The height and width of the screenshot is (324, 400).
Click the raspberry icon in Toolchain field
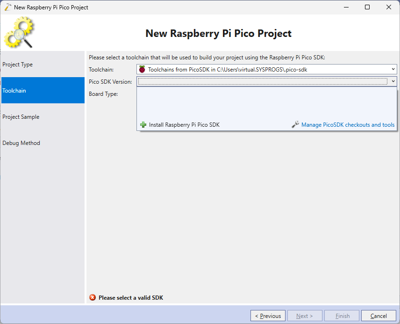tap(142, 69)
